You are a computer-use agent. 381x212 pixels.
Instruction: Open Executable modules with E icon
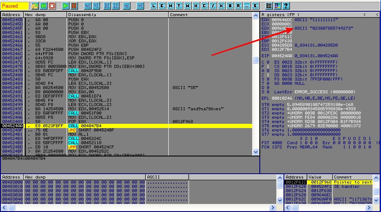(x=162, y=6)
